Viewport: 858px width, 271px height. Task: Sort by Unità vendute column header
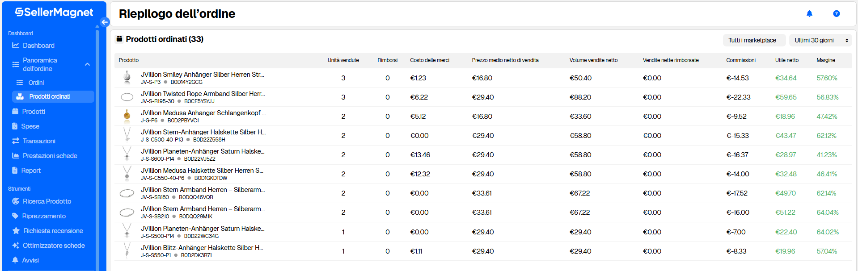tap(343, 60)
